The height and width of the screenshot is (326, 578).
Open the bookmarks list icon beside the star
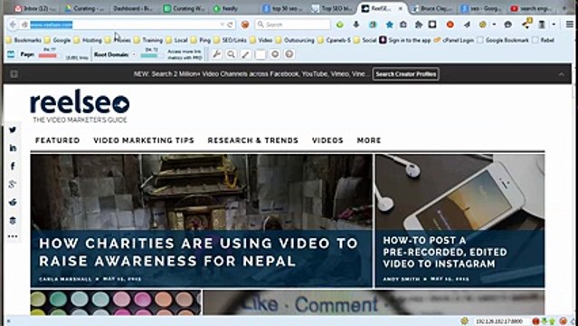tap(403, 24)
